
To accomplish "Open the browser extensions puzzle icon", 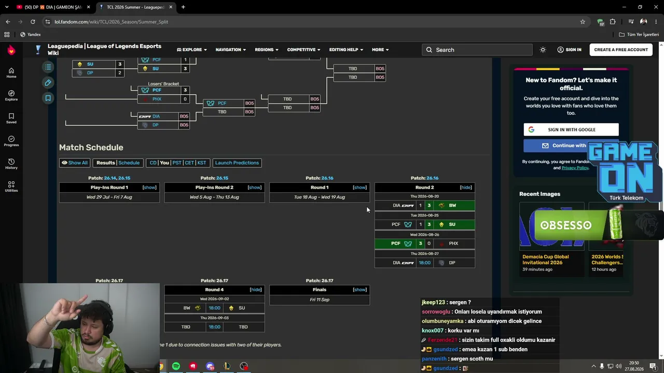I will tap(613, 22).
